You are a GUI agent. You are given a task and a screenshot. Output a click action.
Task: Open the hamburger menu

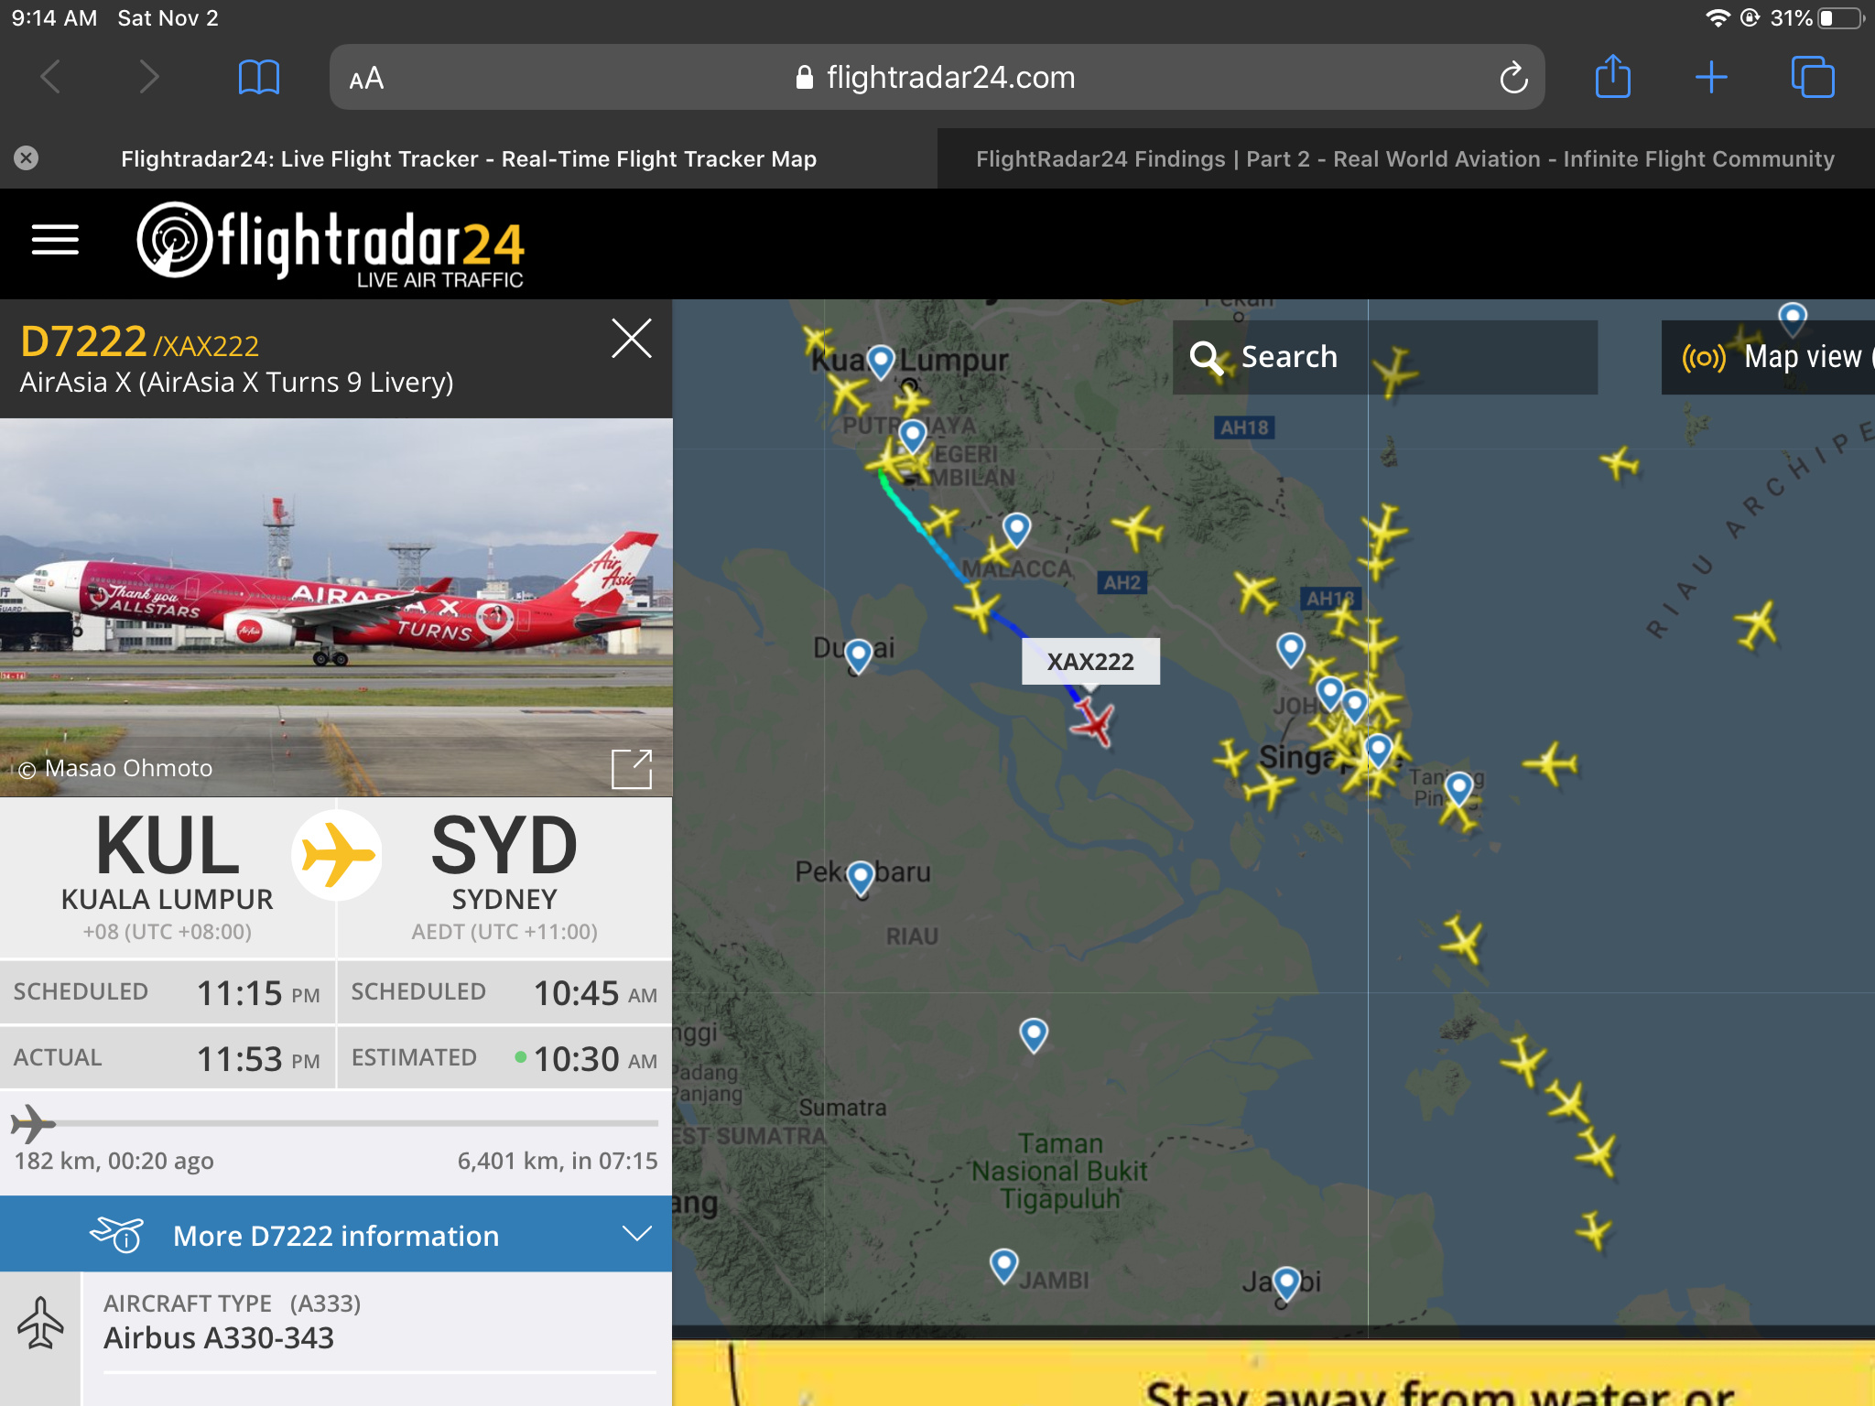55,241
